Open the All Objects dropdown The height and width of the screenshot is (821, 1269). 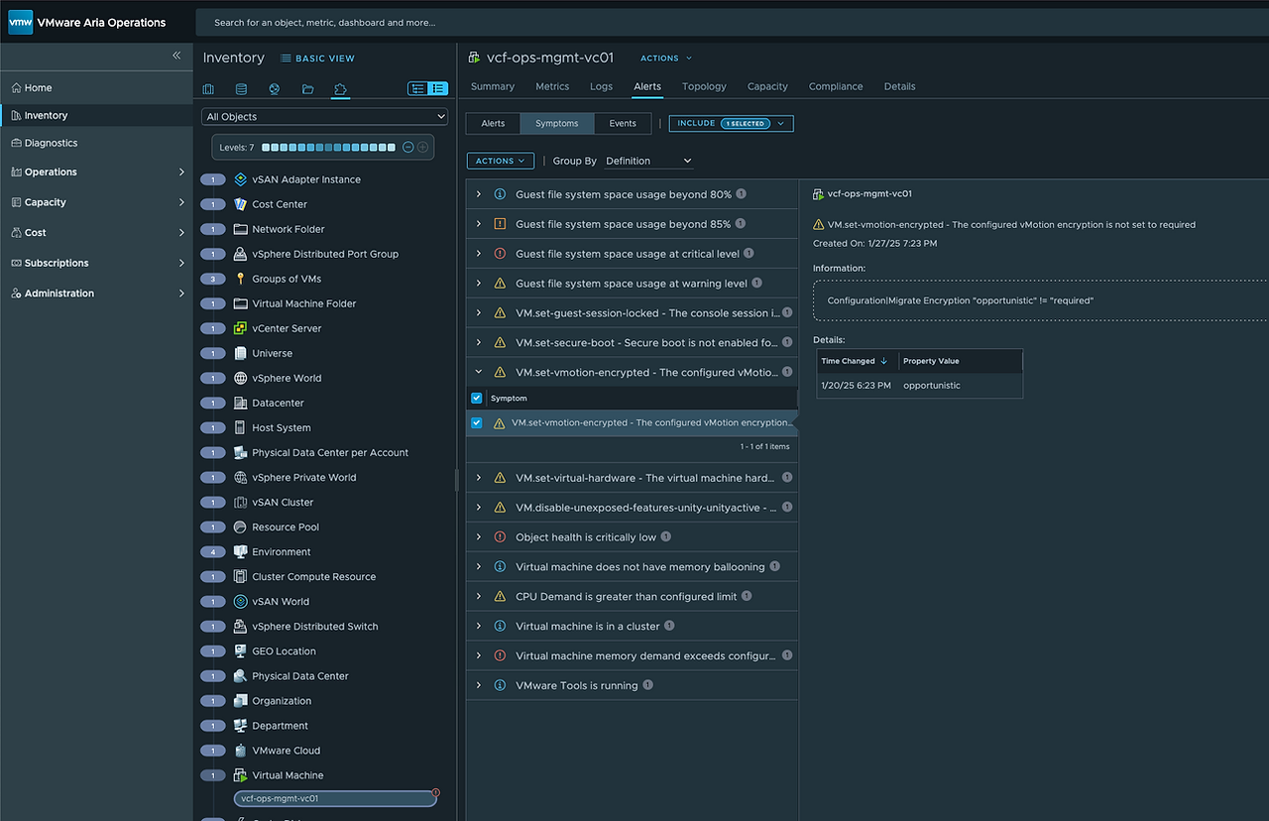(325, 117)
